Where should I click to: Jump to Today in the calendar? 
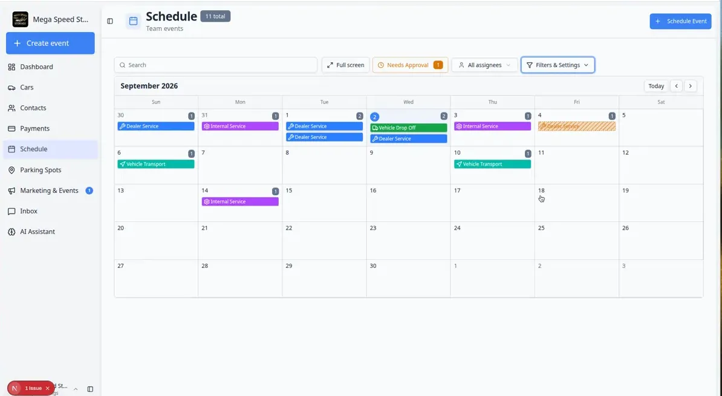(656, 86)
